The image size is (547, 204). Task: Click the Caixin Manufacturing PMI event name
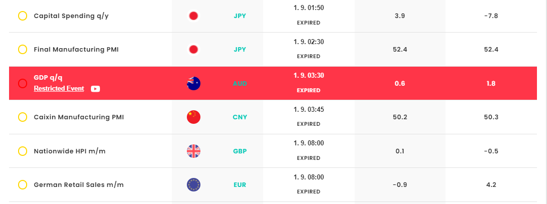click(78, 117)
